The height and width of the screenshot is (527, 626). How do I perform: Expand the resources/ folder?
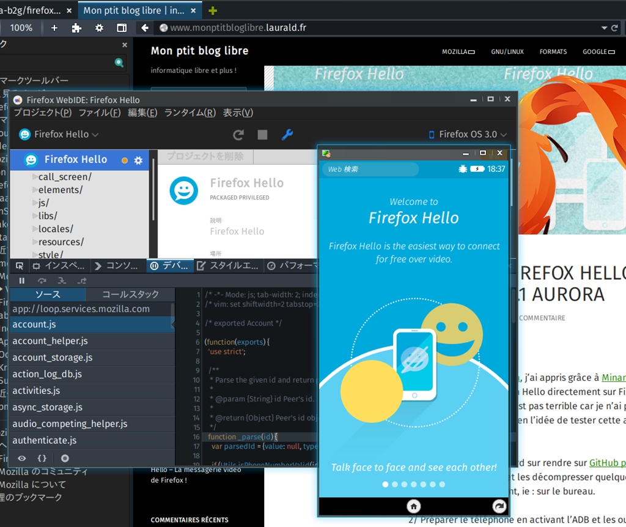pos(35,242)
